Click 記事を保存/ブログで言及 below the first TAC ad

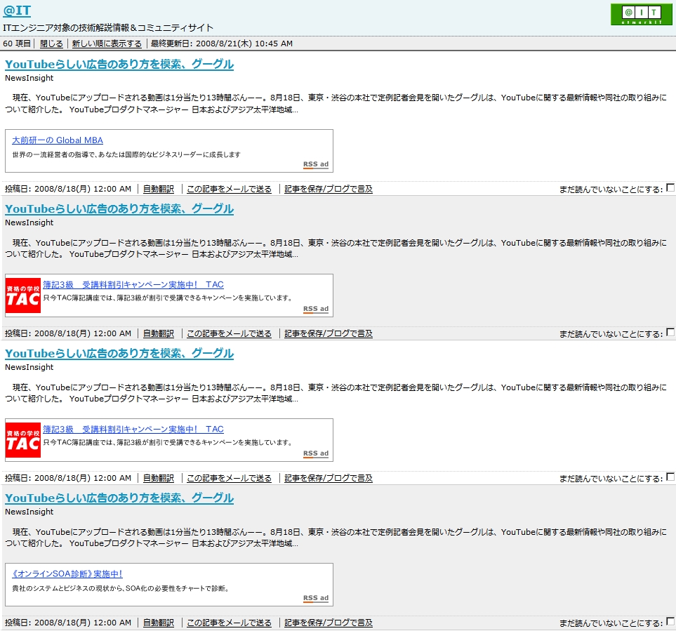(x=329, y=333)
